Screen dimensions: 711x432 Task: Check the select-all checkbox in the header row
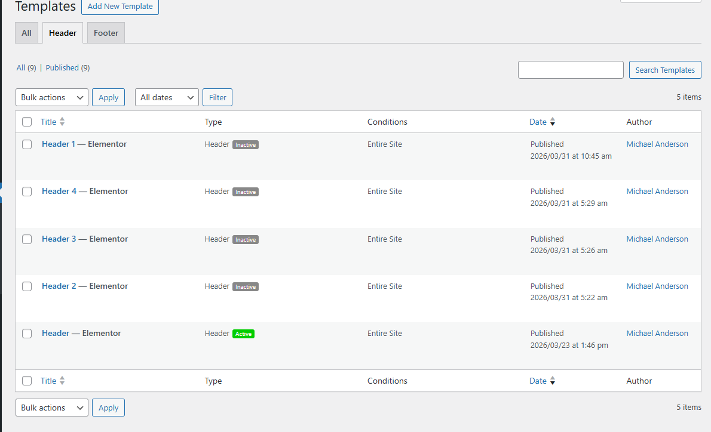[26, 122]
